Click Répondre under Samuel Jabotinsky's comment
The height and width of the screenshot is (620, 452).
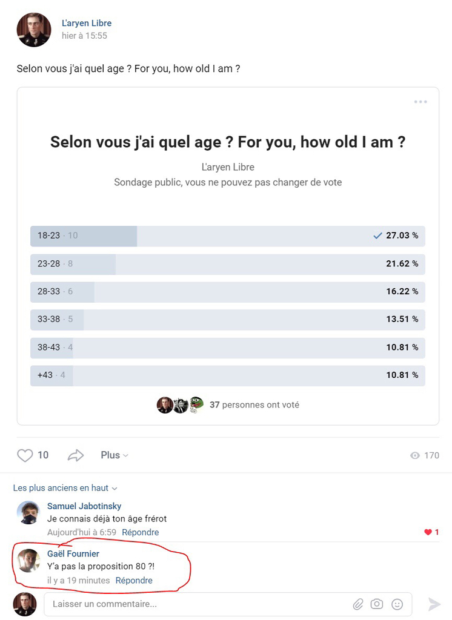pos(141,532)
